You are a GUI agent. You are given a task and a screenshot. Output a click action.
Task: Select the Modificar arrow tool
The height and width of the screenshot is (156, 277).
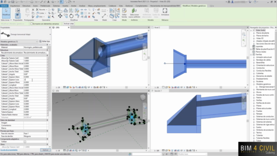click(6, 13)
